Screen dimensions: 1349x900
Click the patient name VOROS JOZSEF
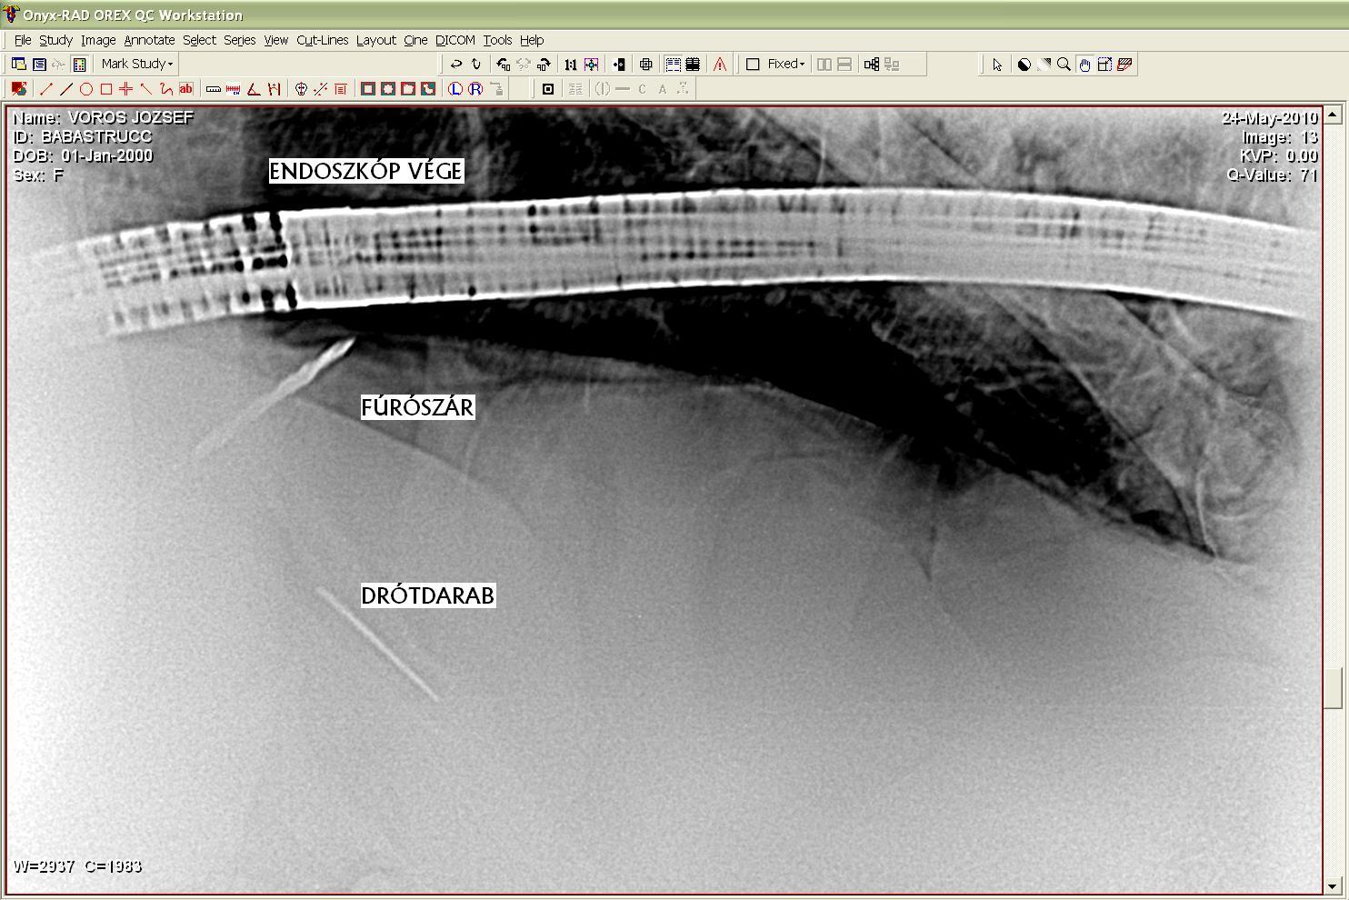pos(131,117)
